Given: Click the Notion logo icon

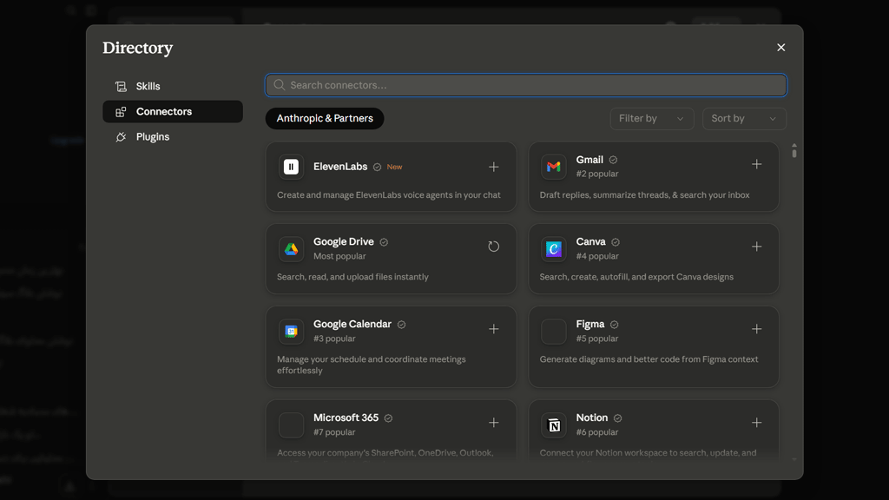Looking at the screenshot, I should 553,424.
